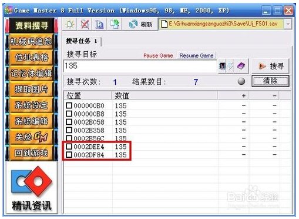
Task: Click the delete task red X icon
Action: [85, 24]
